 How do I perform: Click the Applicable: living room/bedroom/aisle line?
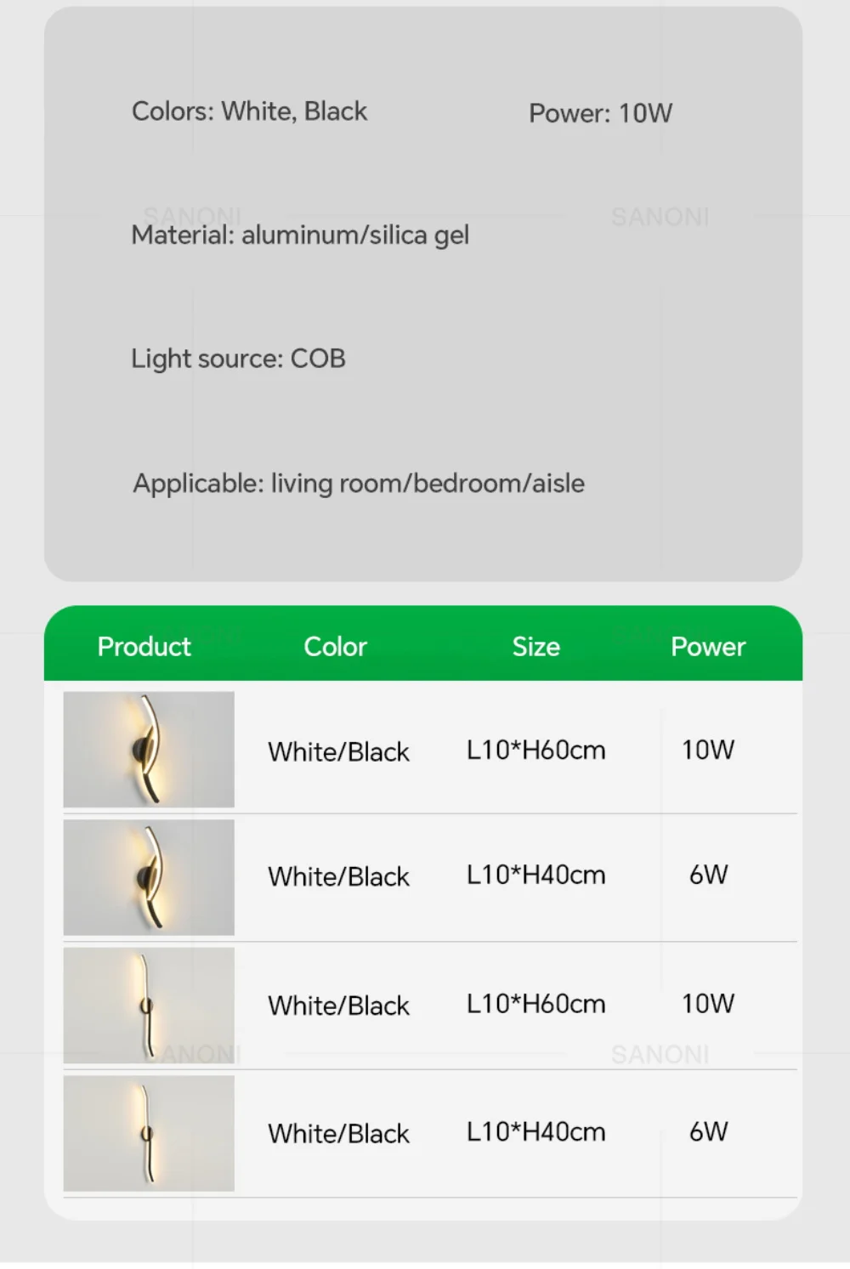pos(359,484)
